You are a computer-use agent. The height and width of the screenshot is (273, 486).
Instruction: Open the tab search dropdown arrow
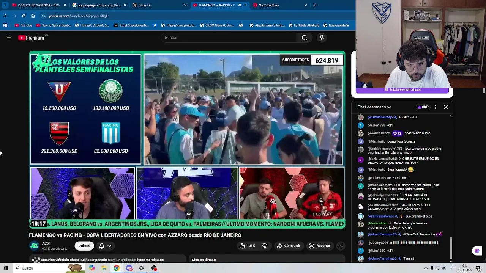[5, 5]
